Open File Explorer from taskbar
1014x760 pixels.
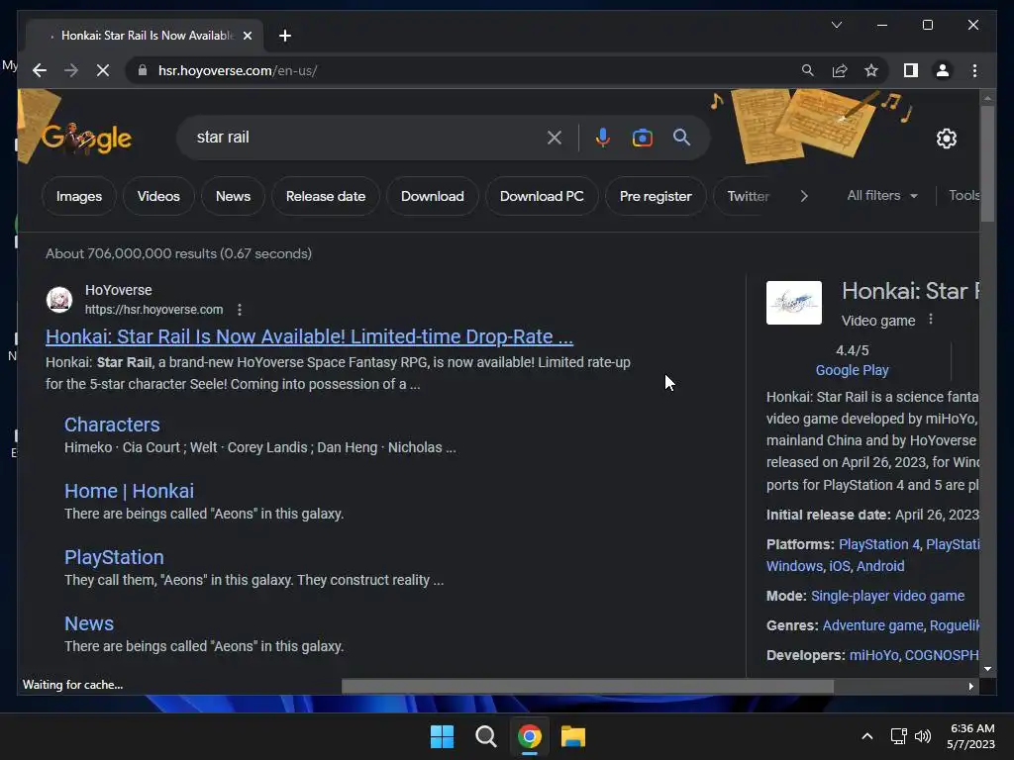pyautogui.click(x=573, y=736)
